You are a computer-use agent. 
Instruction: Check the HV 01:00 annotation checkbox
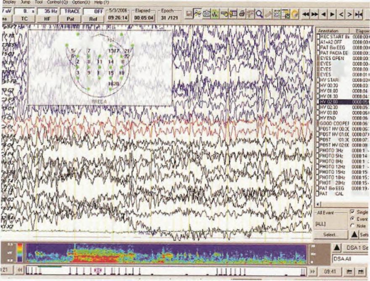click(x=318, y=91)
